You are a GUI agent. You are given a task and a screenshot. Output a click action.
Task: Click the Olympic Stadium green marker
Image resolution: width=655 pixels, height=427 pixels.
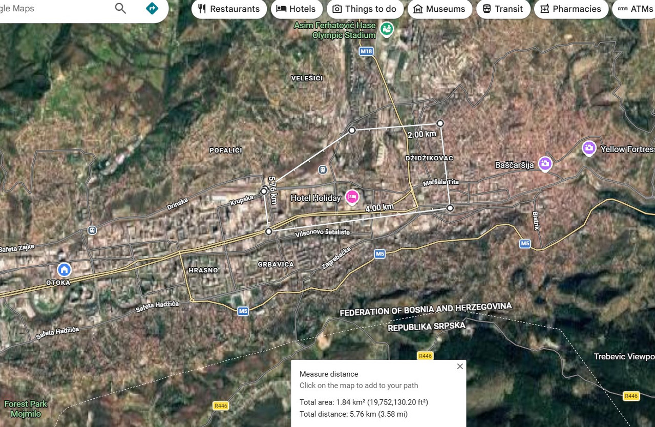coord(387,29)
